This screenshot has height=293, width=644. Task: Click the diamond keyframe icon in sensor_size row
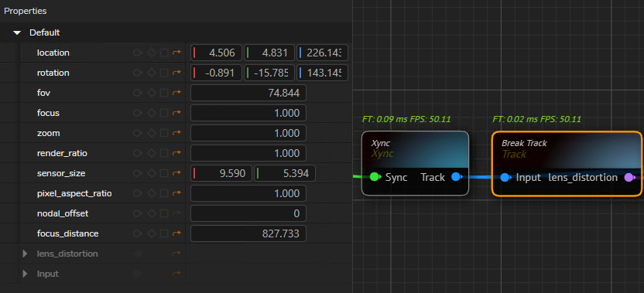pos(152,173)
